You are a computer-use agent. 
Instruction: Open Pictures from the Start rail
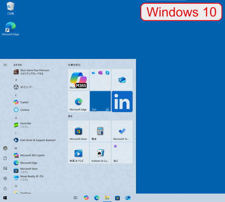pyautogui.click(x=5, y=168)
